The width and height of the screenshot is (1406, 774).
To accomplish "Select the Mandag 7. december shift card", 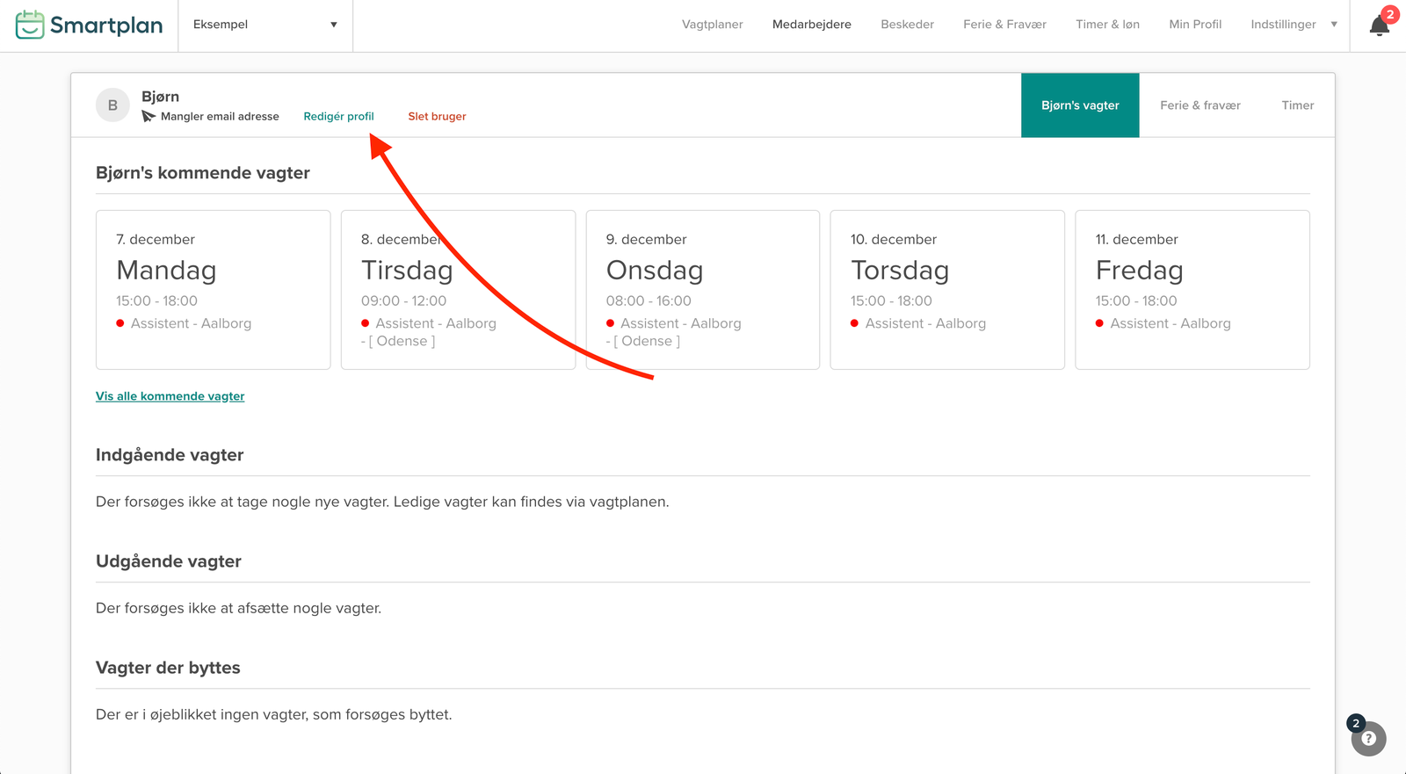I will click(x=213, y=289).
